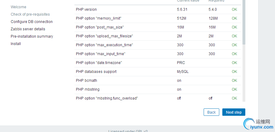Click the Back button
The image size is (275, 132).
pyautogui.click(x=211, y=112)
